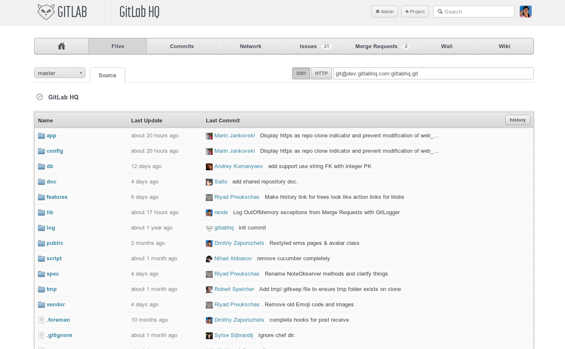Create a new project with Project button
The width and height of the screenshot is (565, 349).
pyautogui.click(x=415, y=12)
